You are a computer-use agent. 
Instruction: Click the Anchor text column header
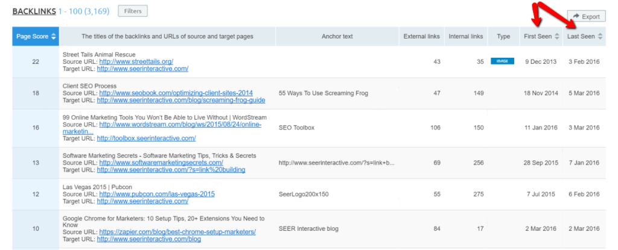tap(337, 37)
